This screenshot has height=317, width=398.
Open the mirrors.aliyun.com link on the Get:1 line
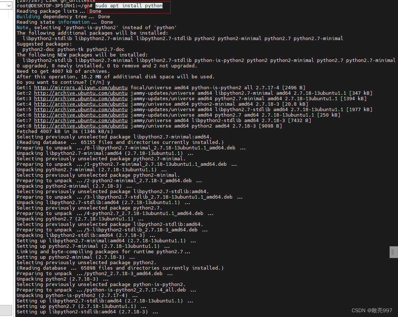coord(81,88)
